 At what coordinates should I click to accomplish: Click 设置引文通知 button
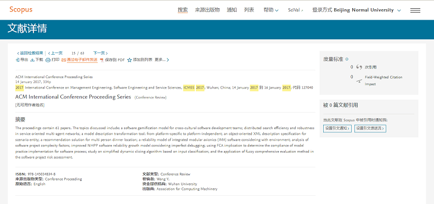[337, 129]
